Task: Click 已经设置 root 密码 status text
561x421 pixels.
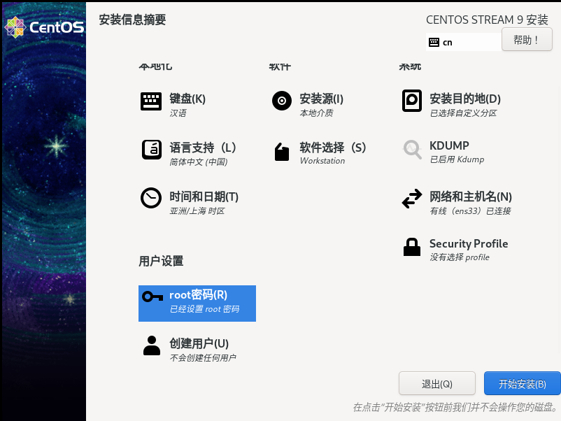Action: 205,309
